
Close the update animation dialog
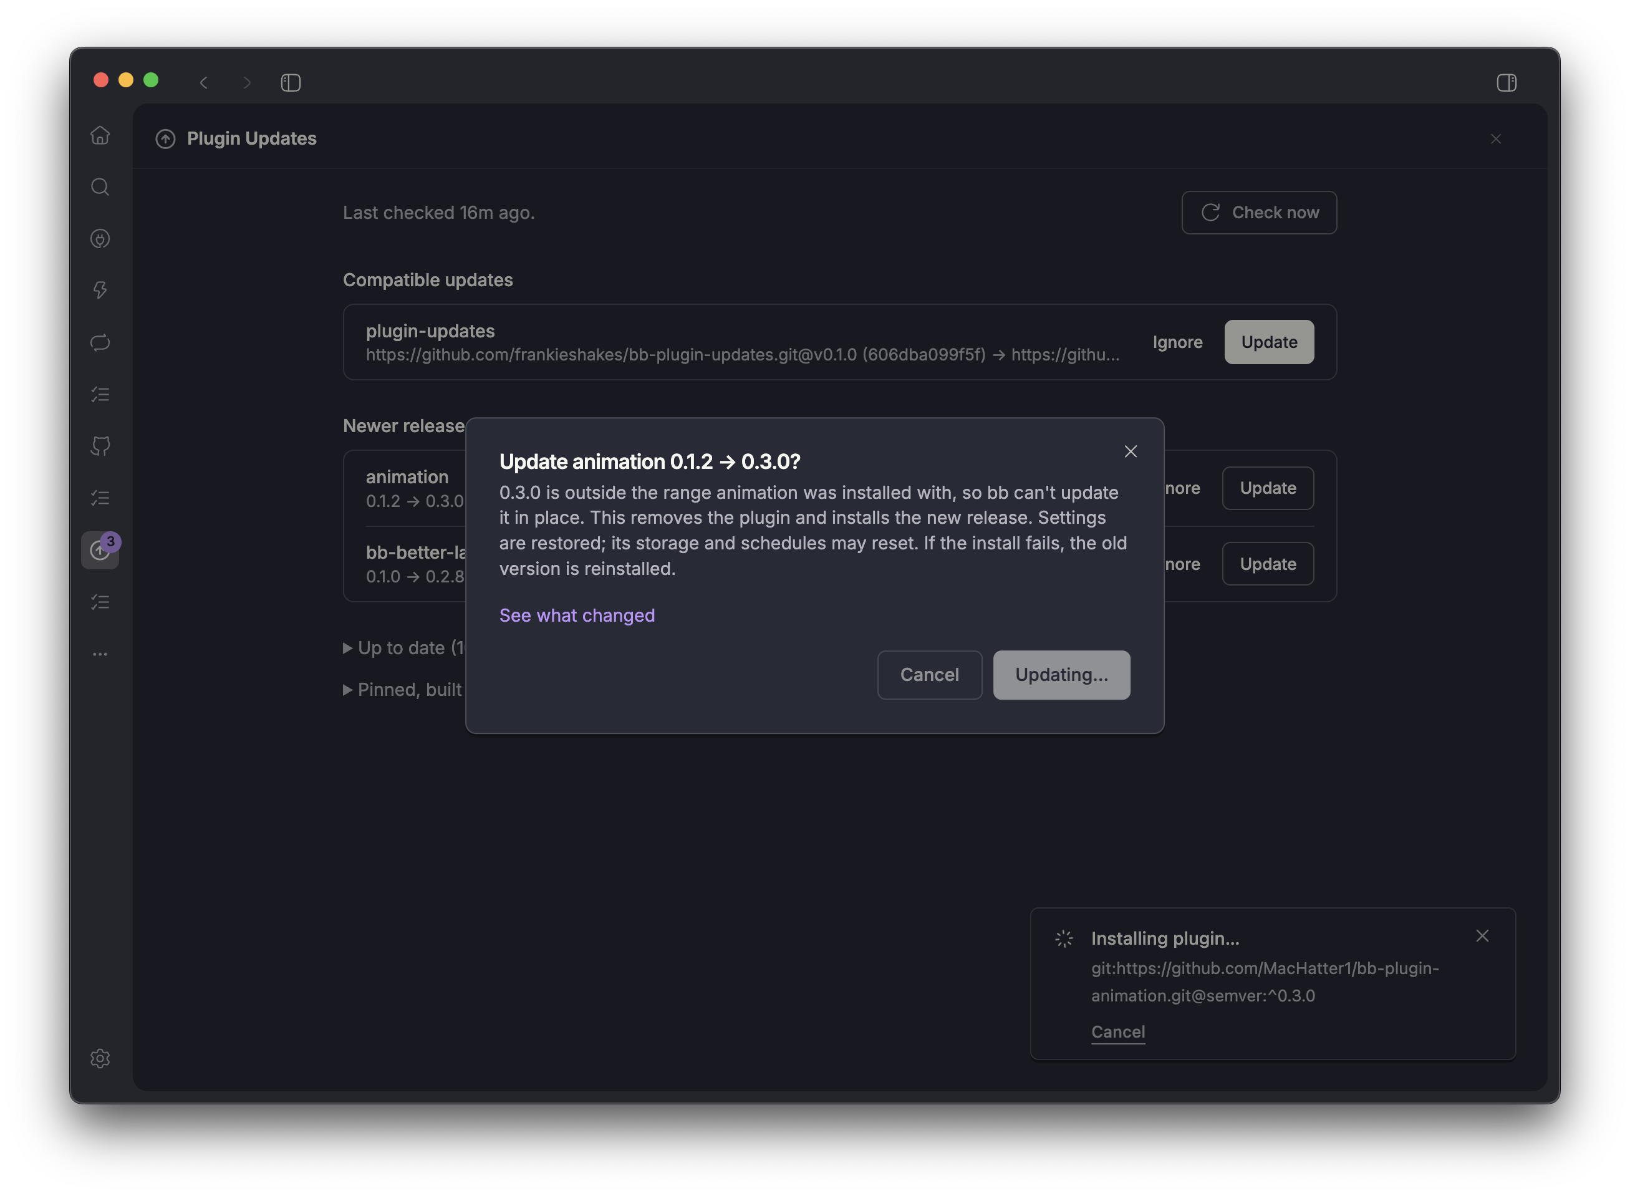click(1131, 451)
